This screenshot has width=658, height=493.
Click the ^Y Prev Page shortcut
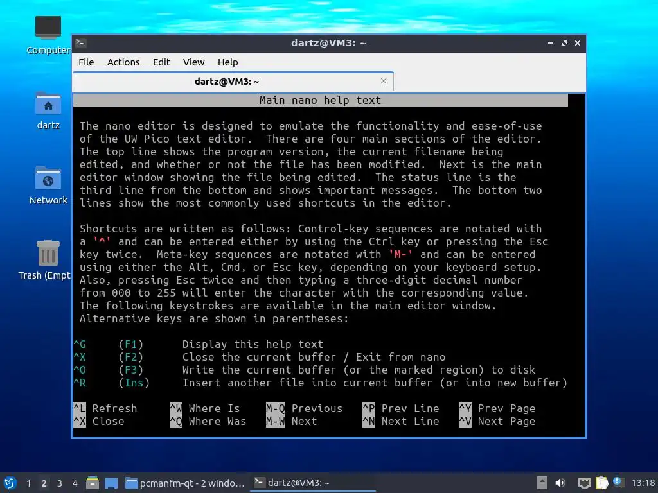[x=497, y=408]
